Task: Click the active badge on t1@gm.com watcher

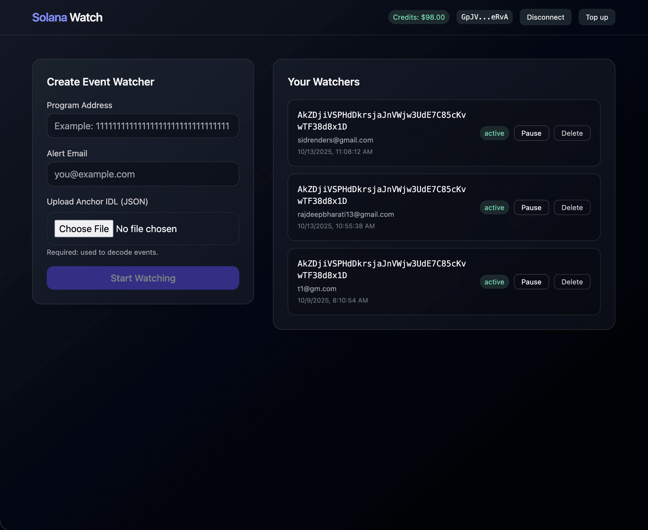Action: coord(494,282)
